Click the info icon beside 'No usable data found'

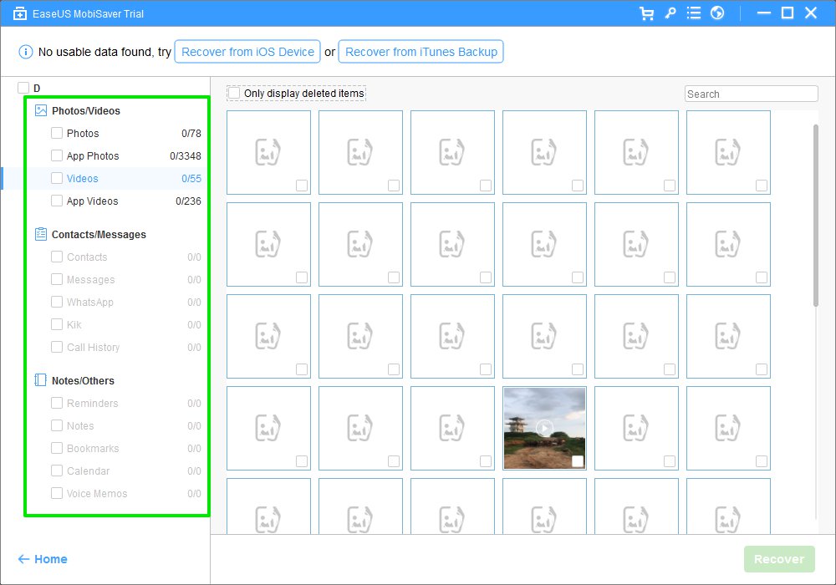[x=25, y=52]
